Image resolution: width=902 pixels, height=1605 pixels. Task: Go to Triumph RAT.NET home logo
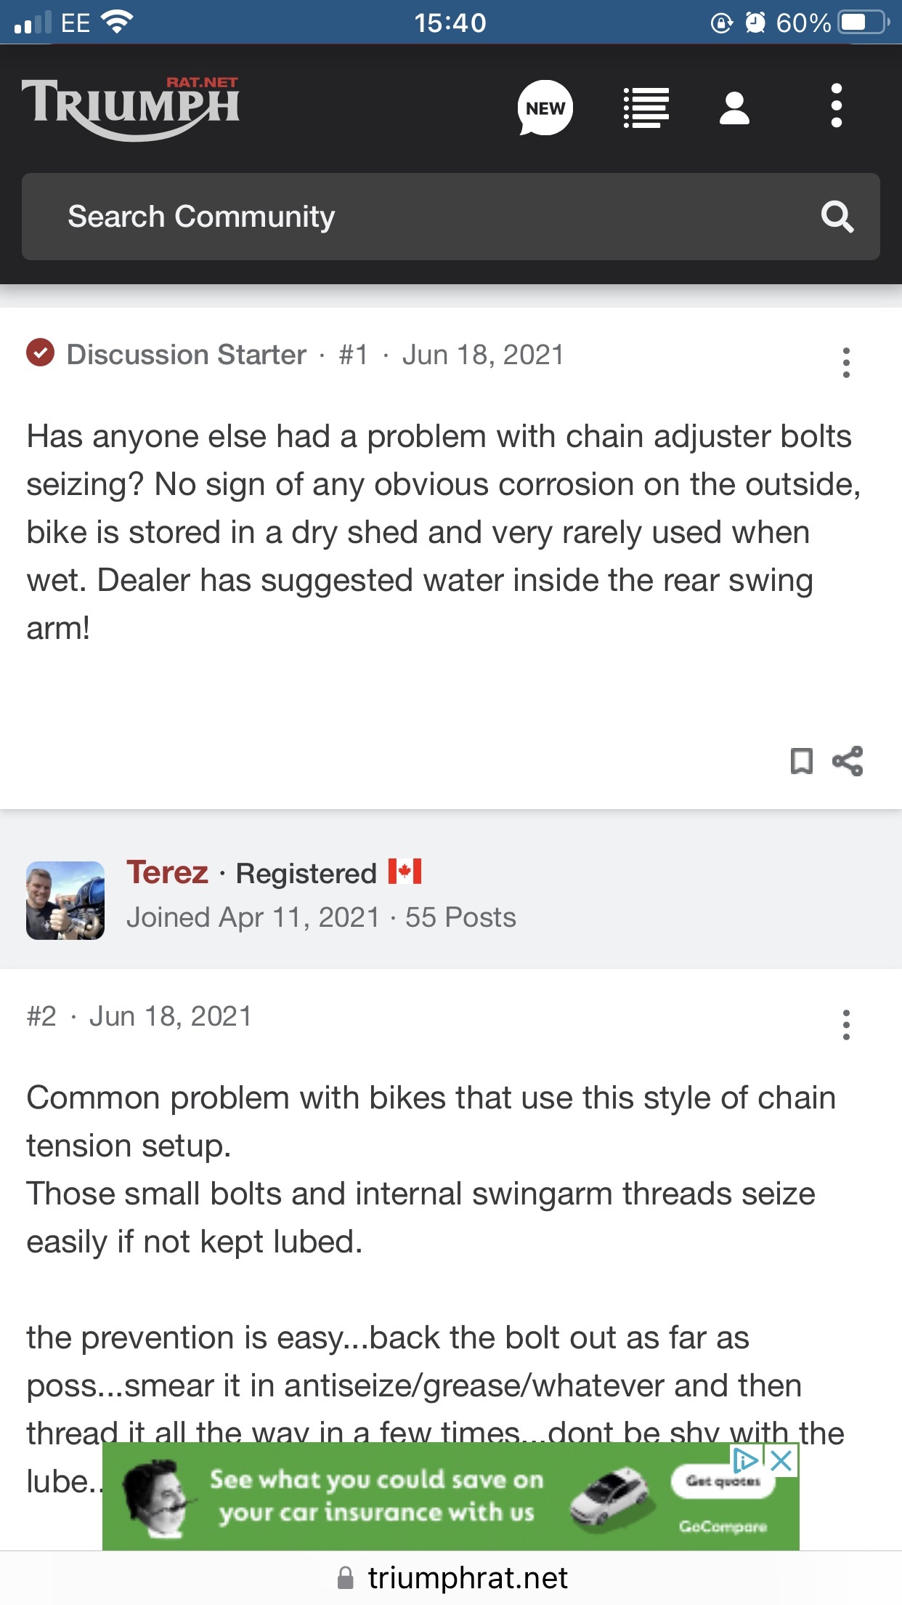[x=131, y=108]
